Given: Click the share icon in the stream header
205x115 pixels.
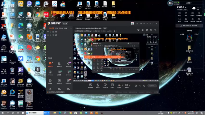Looking at the screenshot, I should tap(155, 30).
